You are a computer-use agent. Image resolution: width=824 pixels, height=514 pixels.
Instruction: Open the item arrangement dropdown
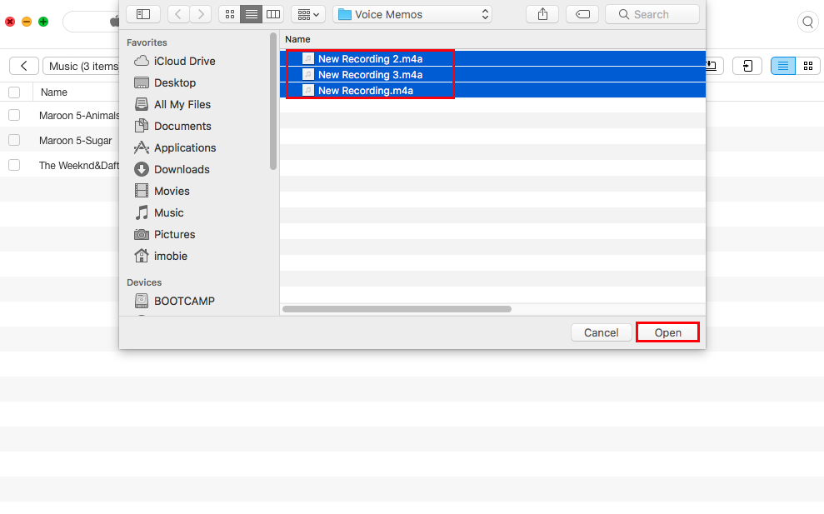(x=308, y=14)
